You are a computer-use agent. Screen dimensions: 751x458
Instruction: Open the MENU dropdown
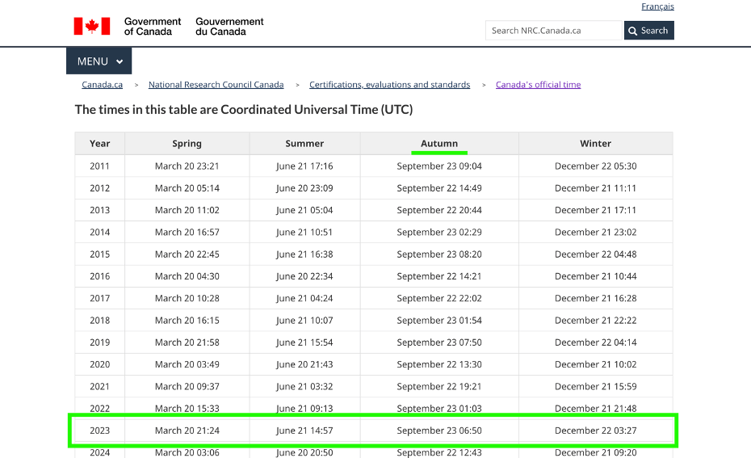(x=99, y=61)
